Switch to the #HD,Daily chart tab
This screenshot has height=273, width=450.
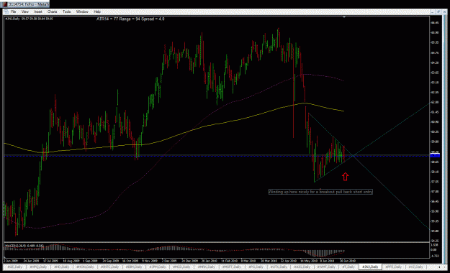coord(62,267)
